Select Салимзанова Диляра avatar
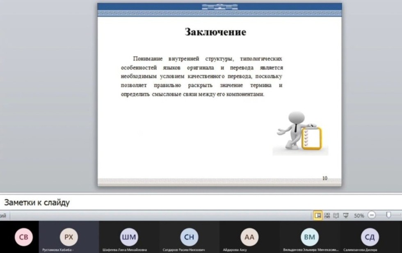 [x=370, y=237]
